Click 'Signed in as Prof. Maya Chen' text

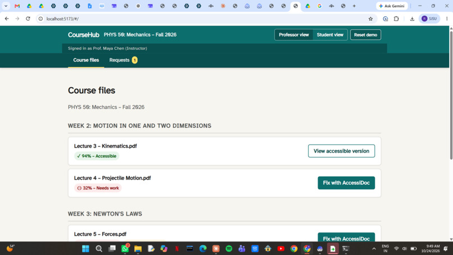pos(107,48)
